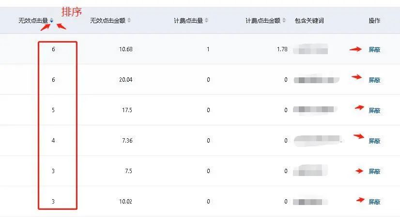Click the 计费点击量 header label

(x=188, y=20)
